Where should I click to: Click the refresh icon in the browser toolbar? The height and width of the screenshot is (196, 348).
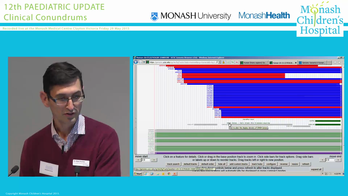click(x=233, y=62)
